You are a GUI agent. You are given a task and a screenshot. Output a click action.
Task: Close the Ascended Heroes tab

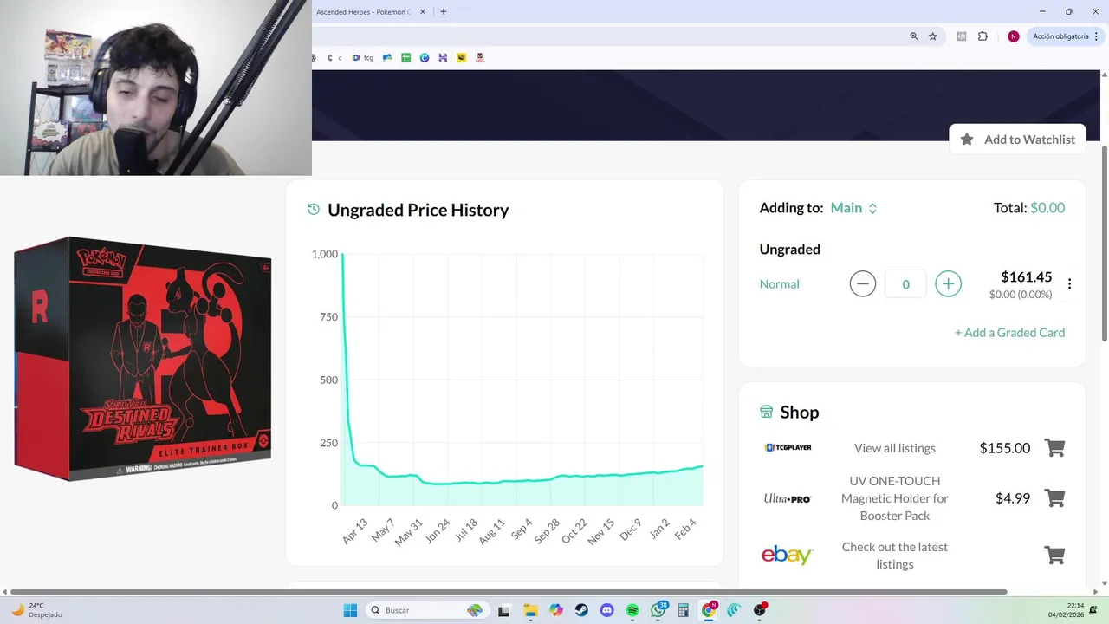click(x=423, y=12)
